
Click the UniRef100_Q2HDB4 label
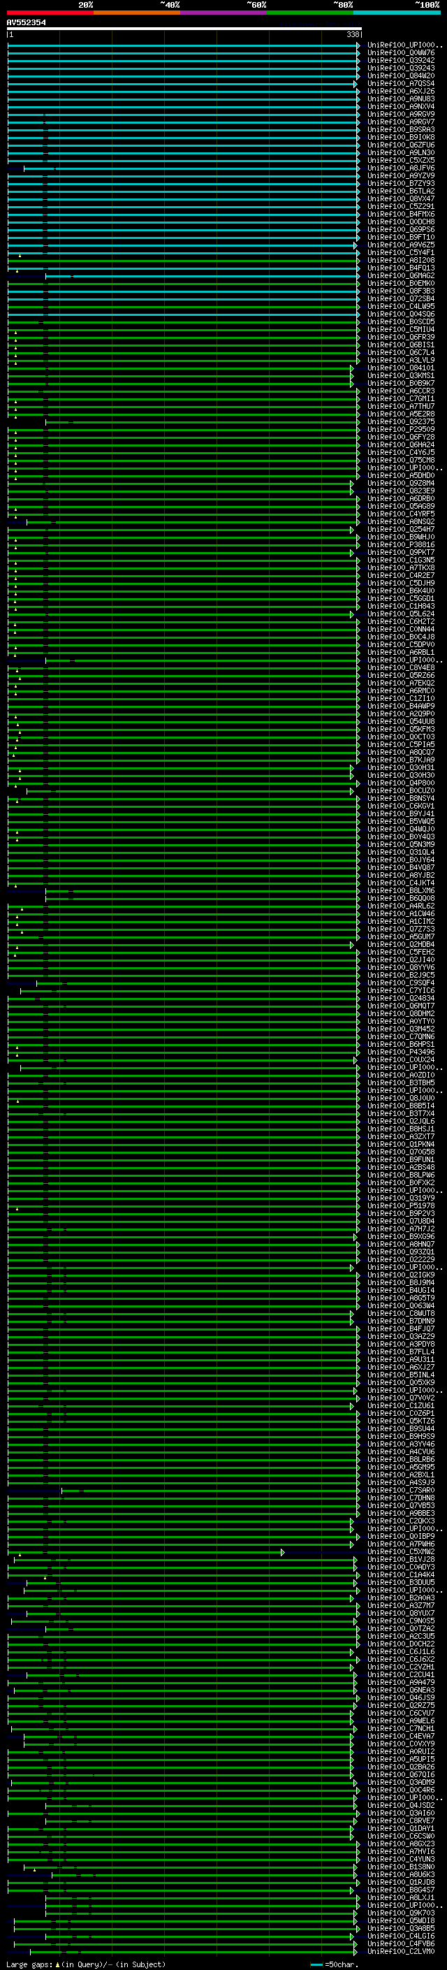click(401, 945)
